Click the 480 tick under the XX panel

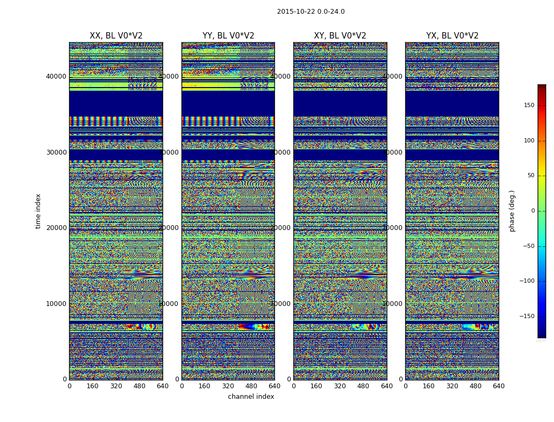point(139,386)
